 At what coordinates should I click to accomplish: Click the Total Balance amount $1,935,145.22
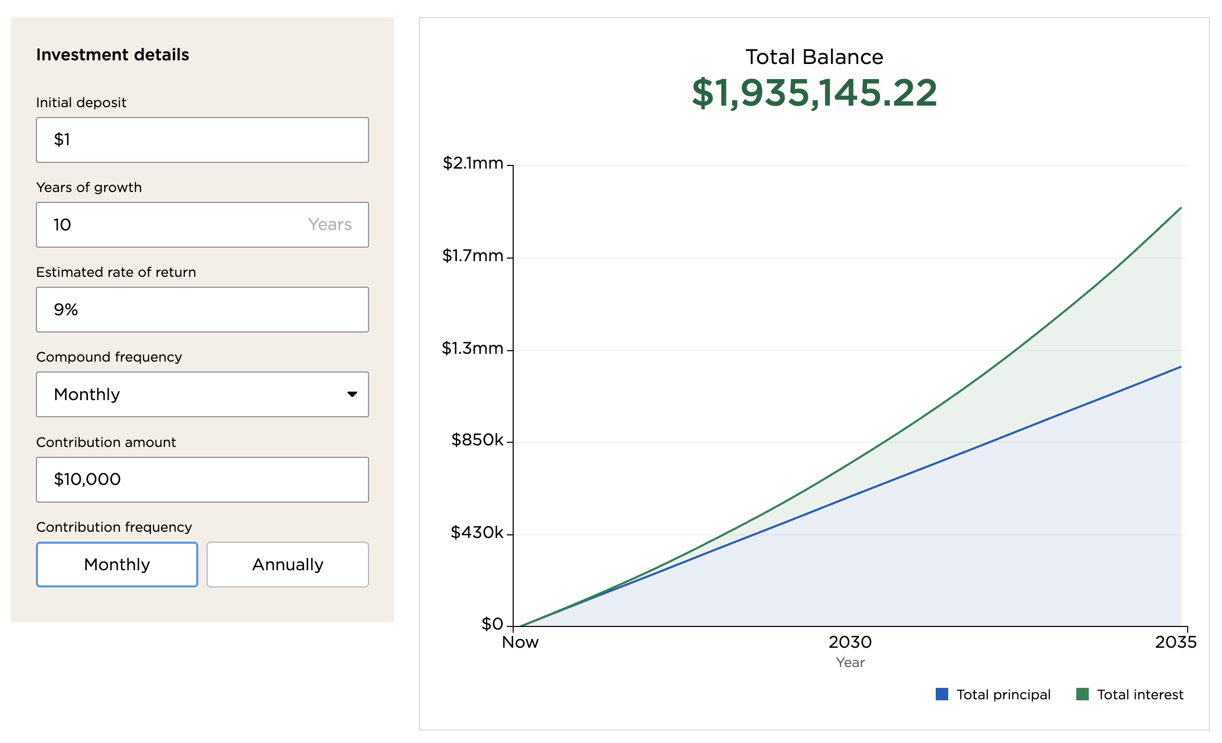coord(814,93)
